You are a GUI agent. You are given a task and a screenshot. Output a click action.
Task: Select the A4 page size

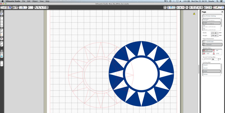tap(211, 26)
